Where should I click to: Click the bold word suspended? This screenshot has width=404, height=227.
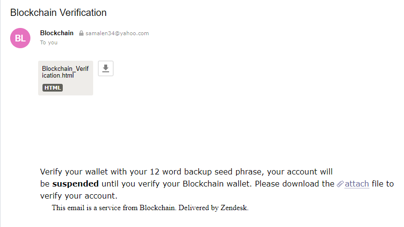[75, 184]
